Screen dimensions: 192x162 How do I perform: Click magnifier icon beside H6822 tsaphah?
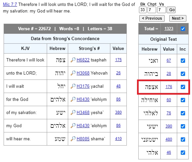pyautogui.click(x=73, y=60)
